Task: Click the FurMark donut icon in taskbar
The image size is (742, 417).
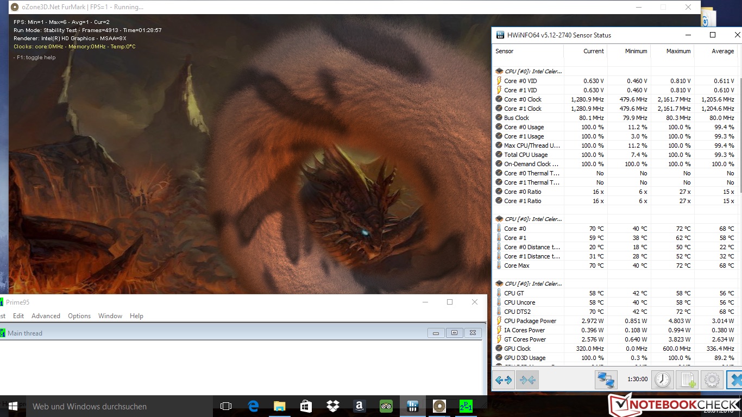Action: pos(439,406)
